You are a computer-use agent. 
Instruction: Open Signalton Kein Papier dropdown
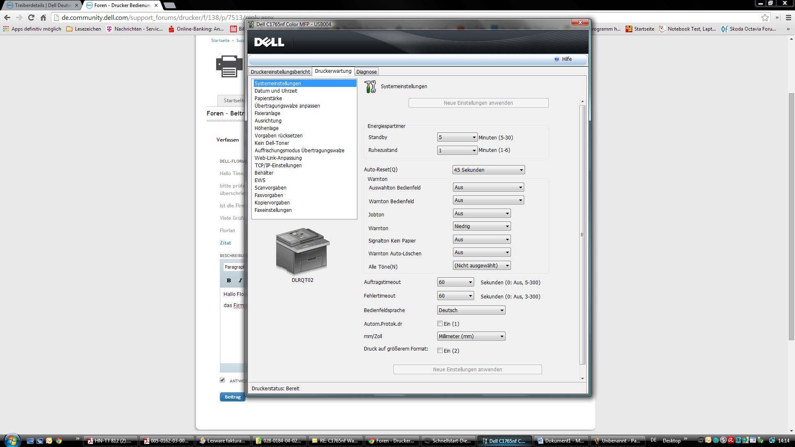pyautogui.click(x=482, y=240)
